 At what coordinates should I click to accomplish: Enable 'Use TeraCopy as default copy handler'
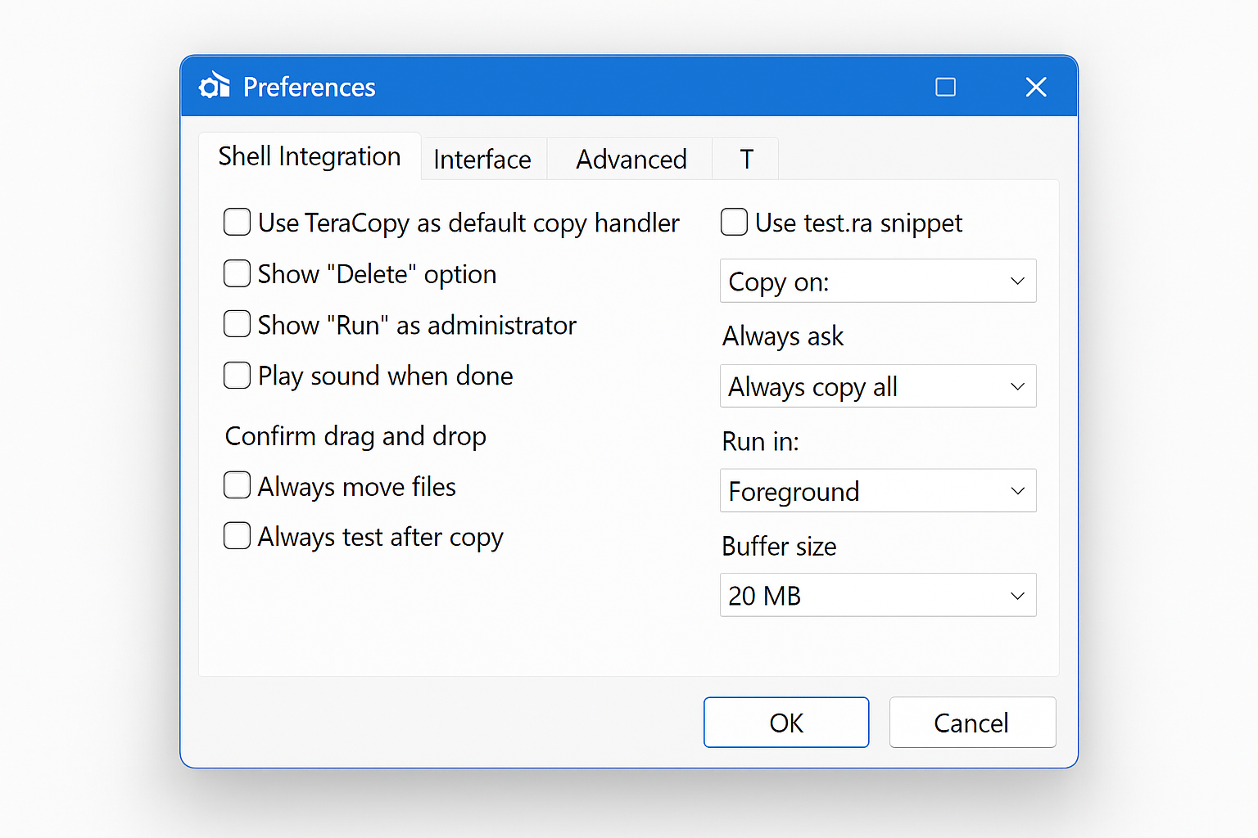pos(237,222)
